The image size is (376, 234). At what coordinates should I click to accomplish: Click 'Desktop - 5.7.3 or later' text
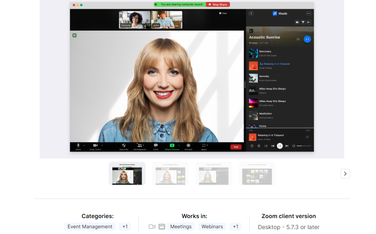coord(289,227)
